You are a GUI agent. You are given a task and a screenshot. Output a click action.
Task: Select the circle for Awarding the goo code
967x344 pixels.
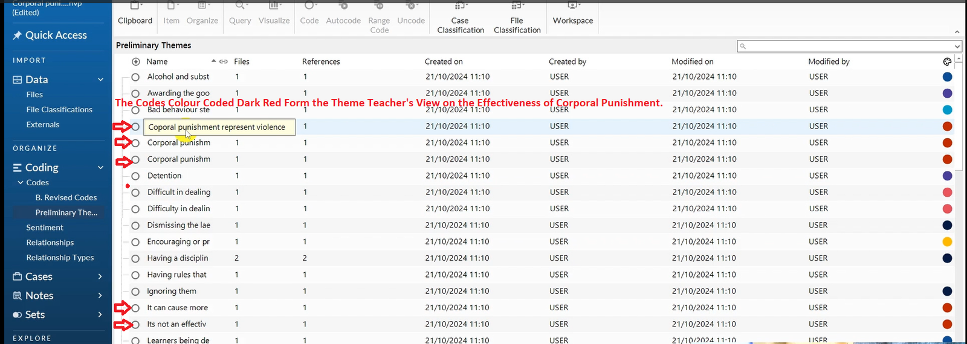click(135, 94)
